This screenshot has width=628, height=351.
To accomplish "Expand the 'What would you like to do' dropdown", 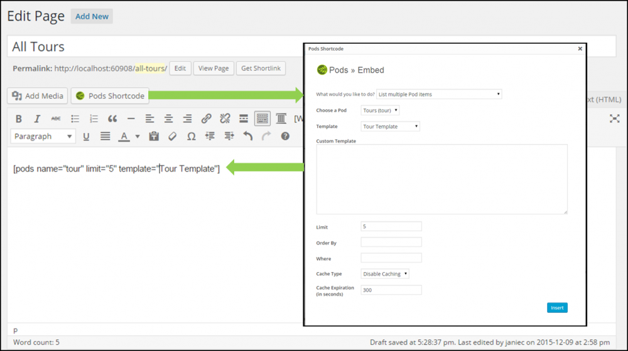I will 439,94.
